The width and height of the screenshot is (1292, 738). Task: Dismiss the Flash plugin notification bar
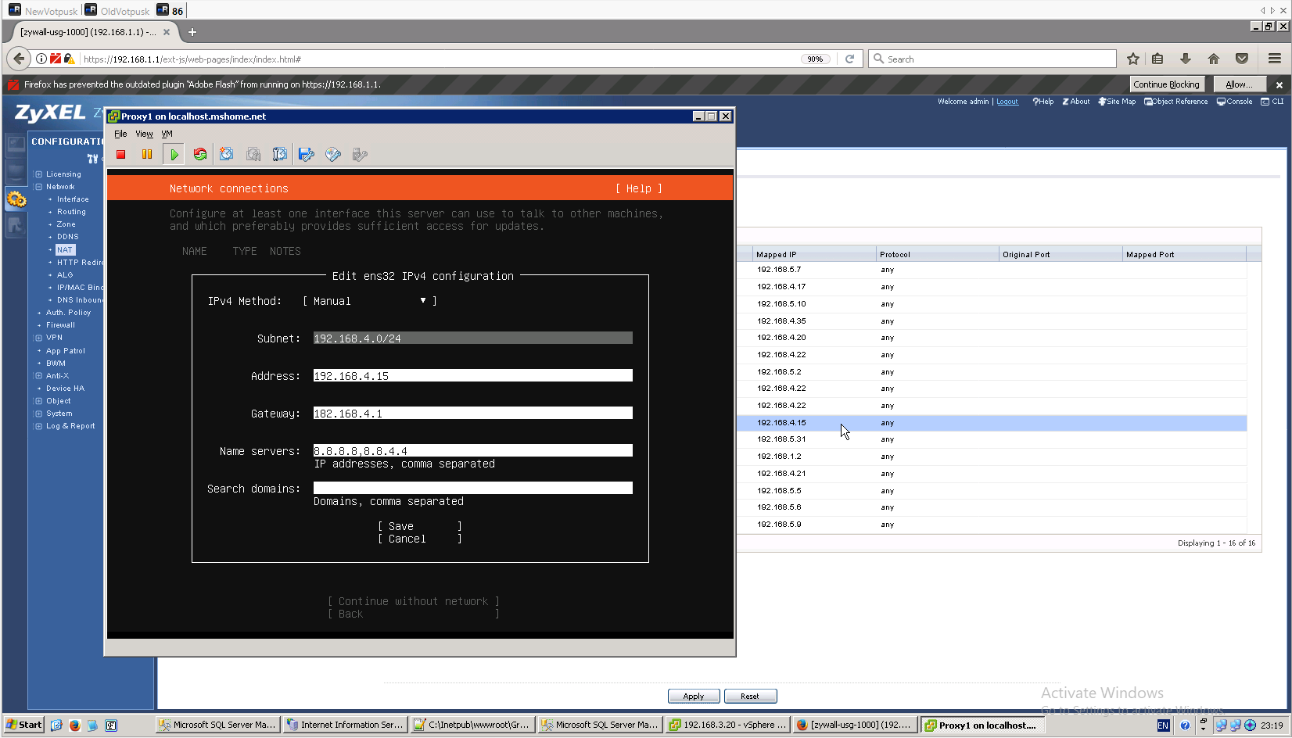(x=1279, y=84)
